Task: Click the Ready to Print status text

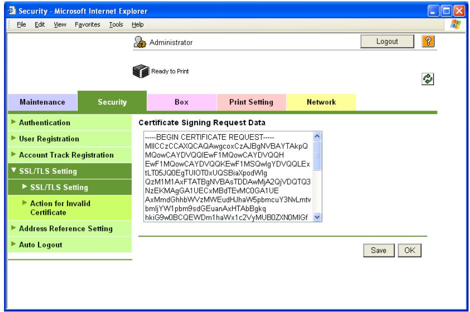Action: coord(170,71)
